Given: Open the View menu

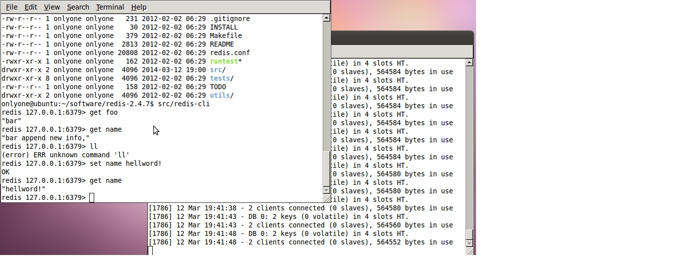Looking at the screenshot, I should pyautogui.click(x=52, y=7).
